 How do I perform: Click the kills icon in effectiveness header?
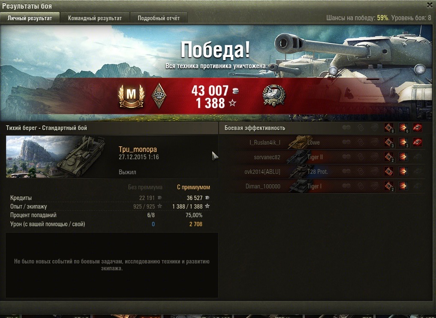pos(418,128)
